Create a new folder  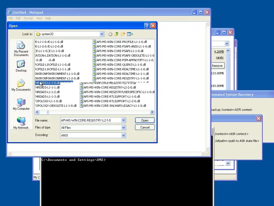(123, 34)
